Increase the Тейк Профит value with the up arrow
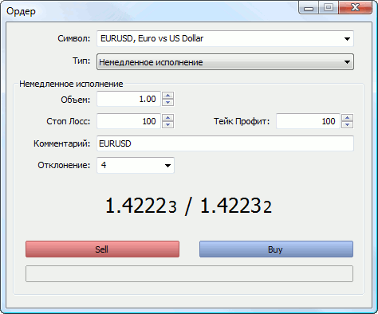The height and width of the screenshot is (314, 378). (347, 118)
